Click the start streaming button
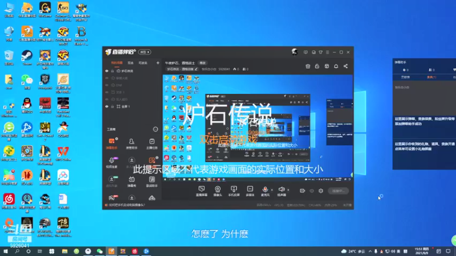456x256 pixels. point(338,191)
